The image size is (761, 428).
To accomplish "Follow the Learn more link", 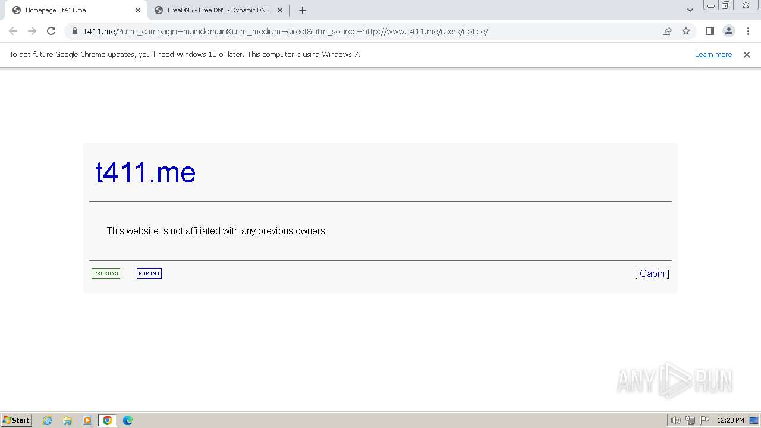I will [x=713, y=54].
